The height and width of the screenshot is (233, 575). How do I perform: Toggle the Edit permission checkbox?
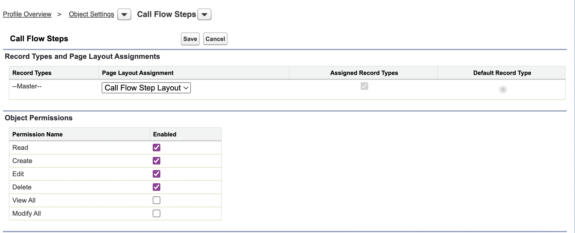[157, 174]
